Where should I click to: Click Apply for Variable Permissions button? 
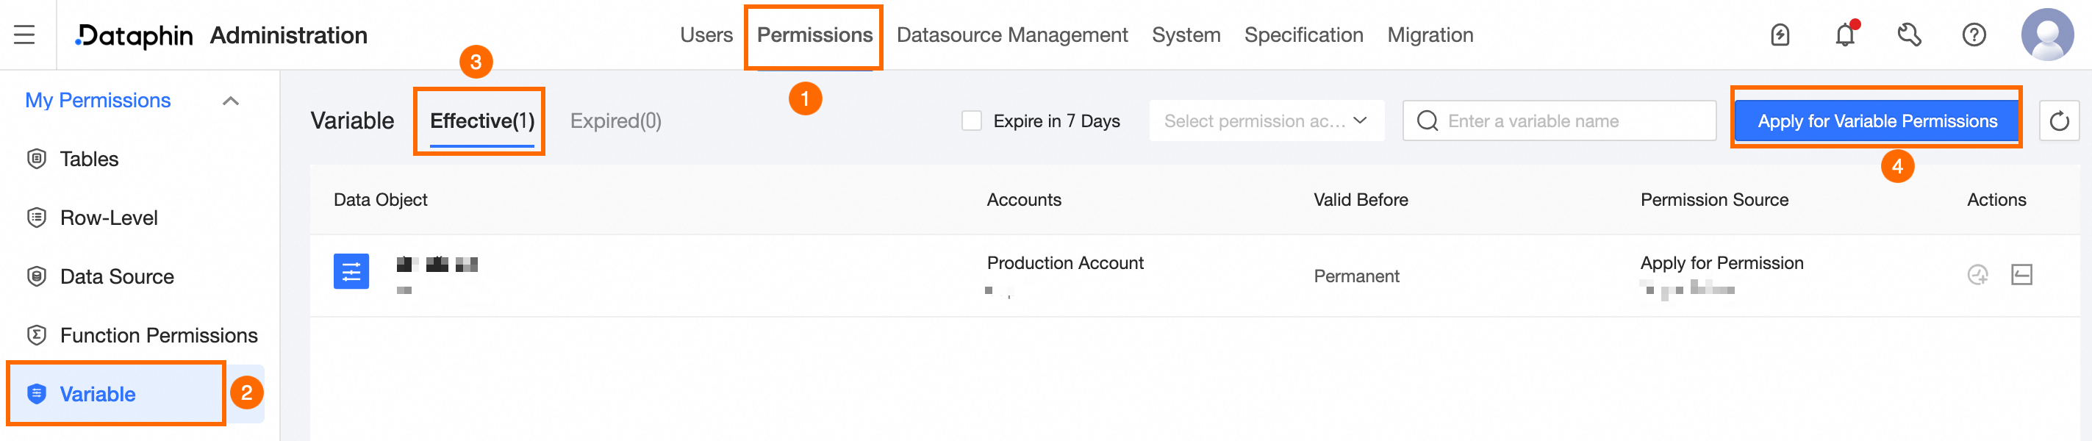pyautogui.click(x=1877, y=121)
